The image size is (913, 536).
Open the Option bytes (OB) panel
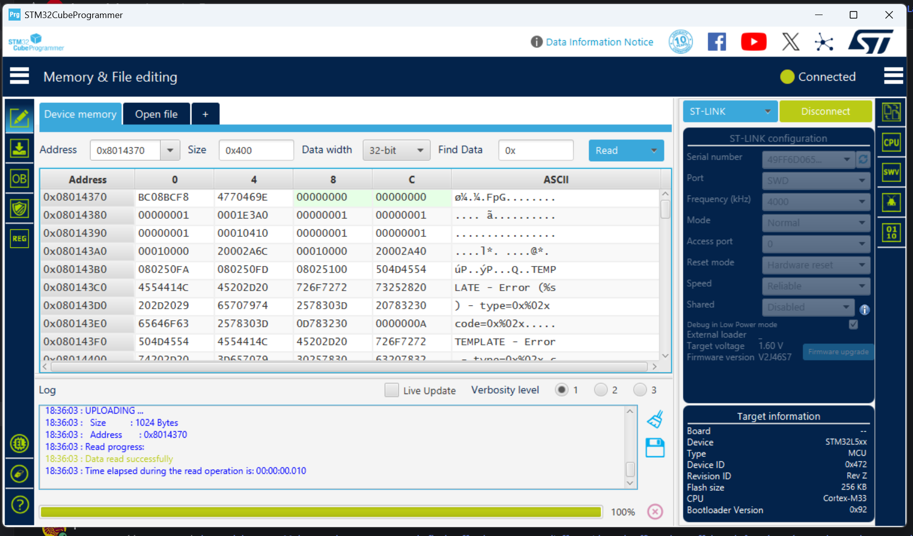pyautogui.click(x=19, y=178)
